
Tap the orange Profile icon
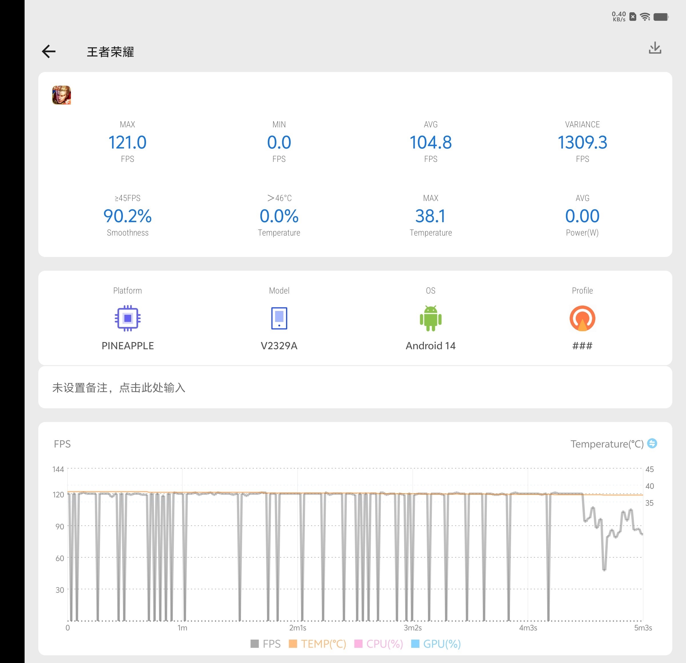coord(583,318)
